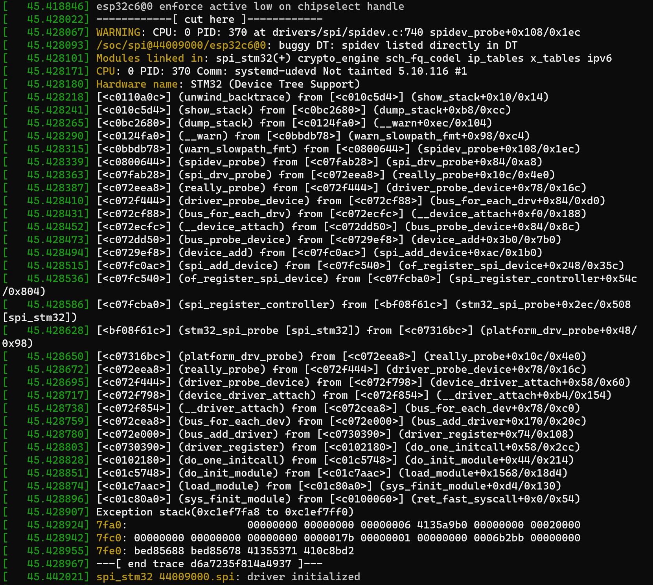Screen dimensions: 653x585
Task: Click the kernel version 5.10.116 #1
Action: click(x=433, y=71)
